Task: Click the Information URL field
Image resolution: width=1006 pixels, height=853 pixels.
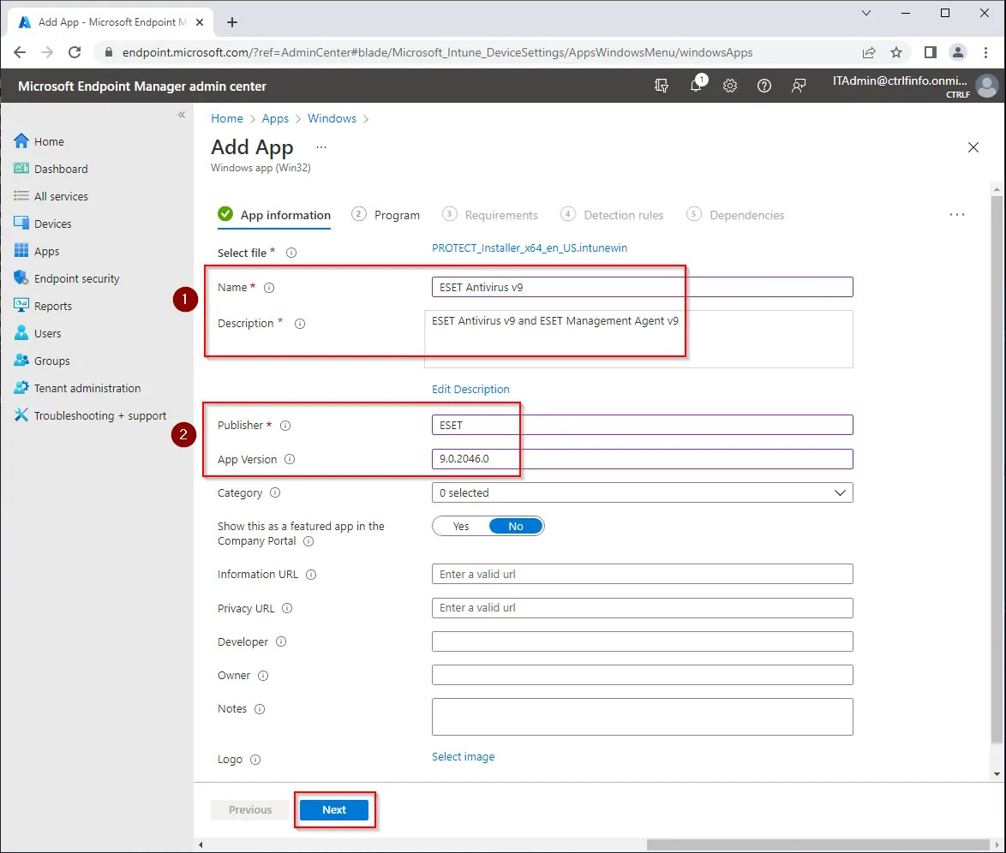Action: (x=642, y=574)
